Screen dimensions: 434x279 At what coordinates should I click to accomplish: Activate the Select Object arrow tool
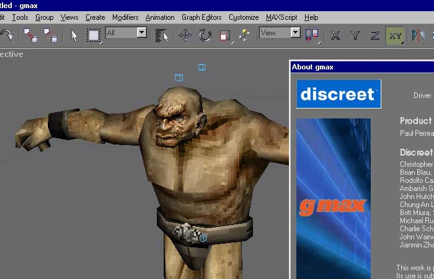click(74, 35)
